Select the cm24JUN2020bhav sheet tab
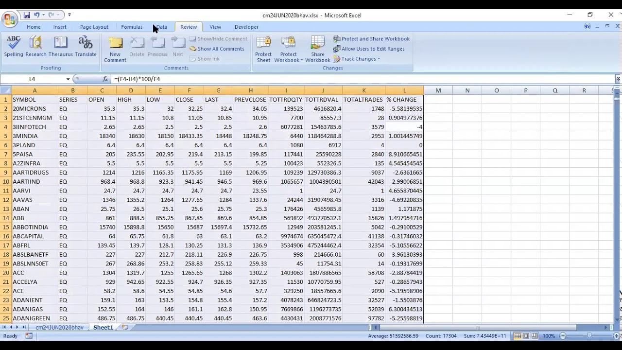This screenshot has height=350, width=622. 60,328
